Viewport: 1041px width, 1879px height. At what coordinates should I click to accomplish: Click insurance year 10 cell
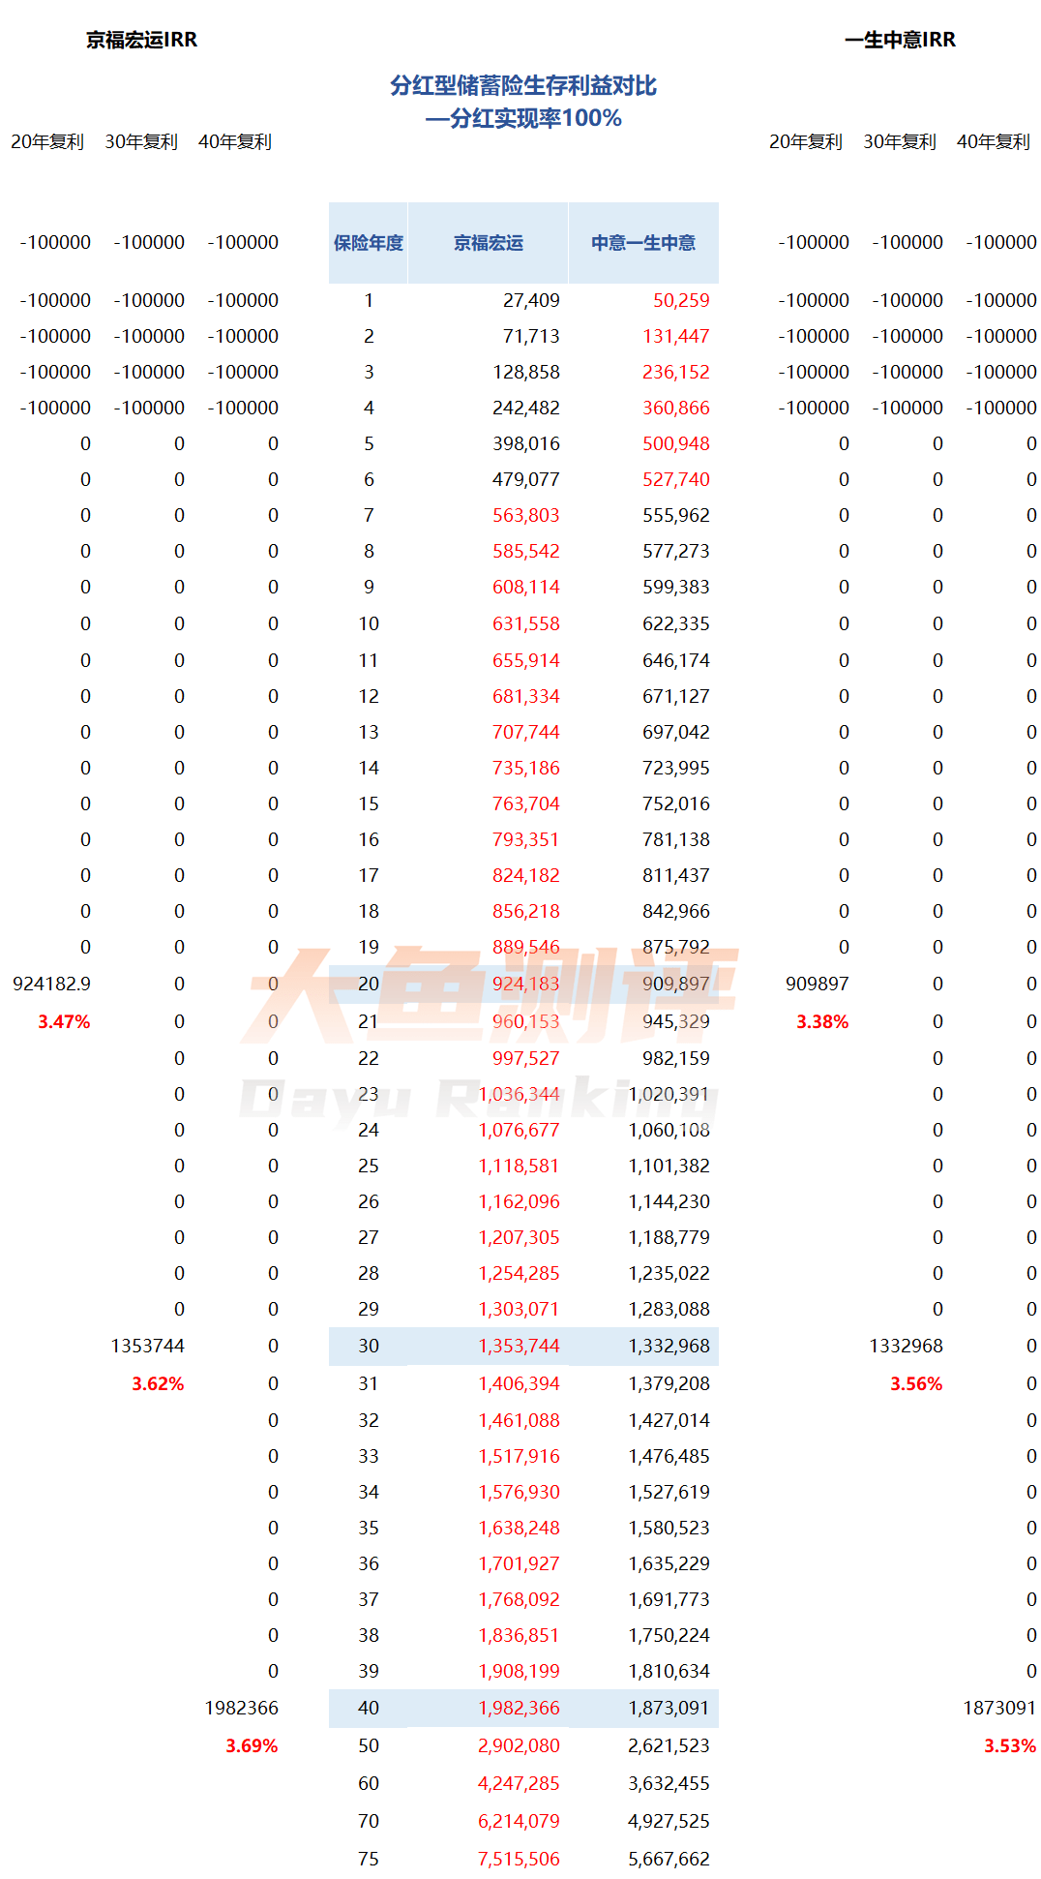click(x=369, y=623)
